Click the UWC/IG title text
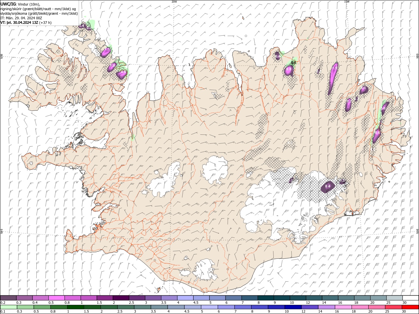This screenshot has width=419, height=314. [x=8, y=4]
